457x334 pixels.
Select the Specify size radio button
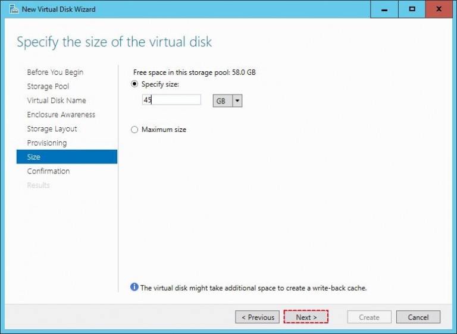(134, 84)
